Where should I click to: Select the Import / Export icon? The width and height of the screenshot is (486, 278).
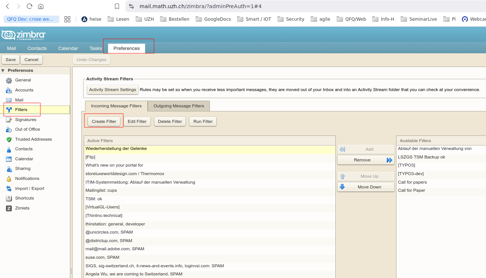pos(9,189)
